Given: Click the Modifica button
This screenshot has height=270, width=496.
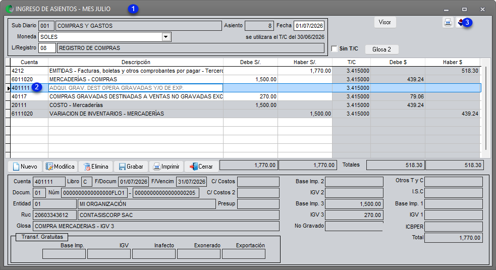Looking at the screenshot, I should pyautogui.click(x=60, y=167).
